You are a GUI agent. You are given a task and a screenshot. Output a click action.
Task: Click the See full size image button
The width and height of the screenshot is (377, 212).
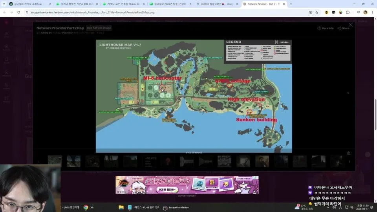[x=99, y=28]
